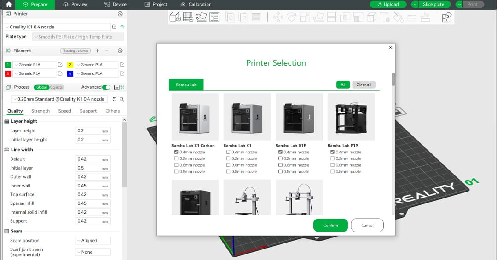Go to the Home screen icon
The height and width of the screenshot is (260, 497).
pyautogui.click(x=9, y=5)
